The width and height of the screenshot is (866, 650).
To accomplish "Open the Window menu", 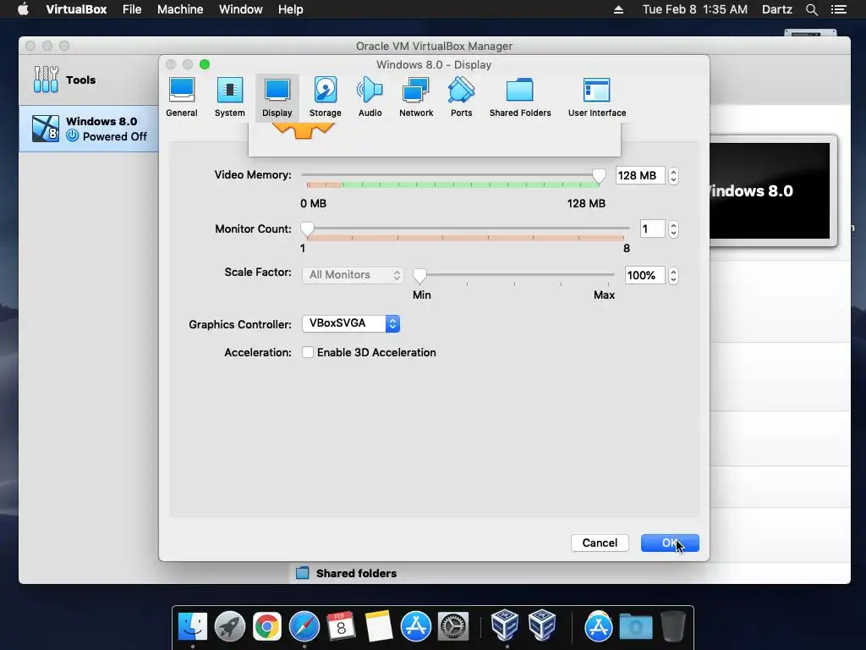I will point(241,9).
